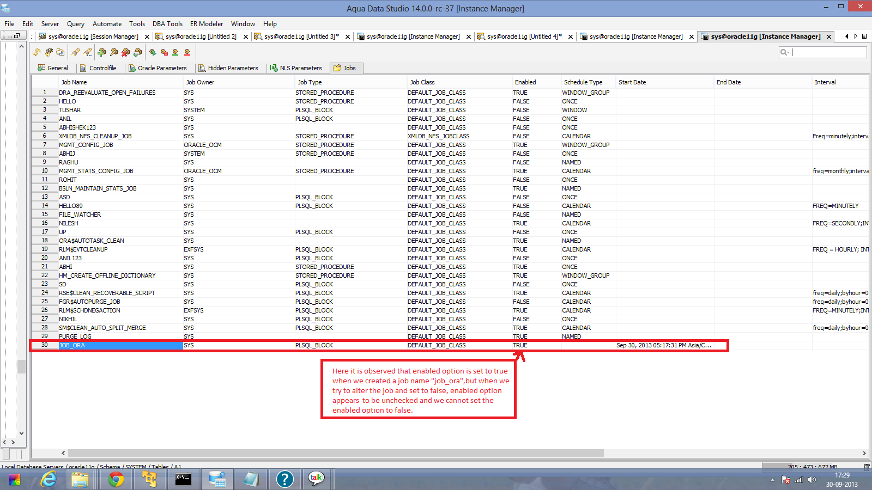Viewport: 872px width, 490px height.
Task: Close the Untitled 2 tab
Action: coord(246,37)
